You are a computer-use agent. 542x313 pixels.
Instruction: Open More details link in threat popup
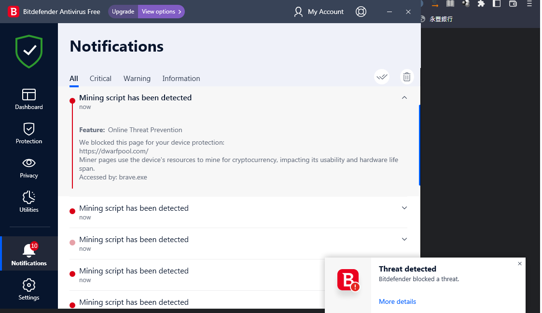tap(397, 301)
